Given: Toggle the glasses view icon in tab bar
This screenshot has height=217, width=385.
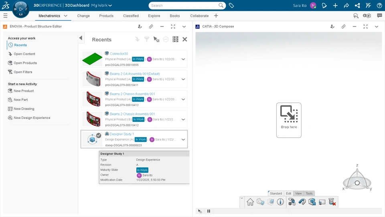Looking at the screenshot, I should pos(367,16).
